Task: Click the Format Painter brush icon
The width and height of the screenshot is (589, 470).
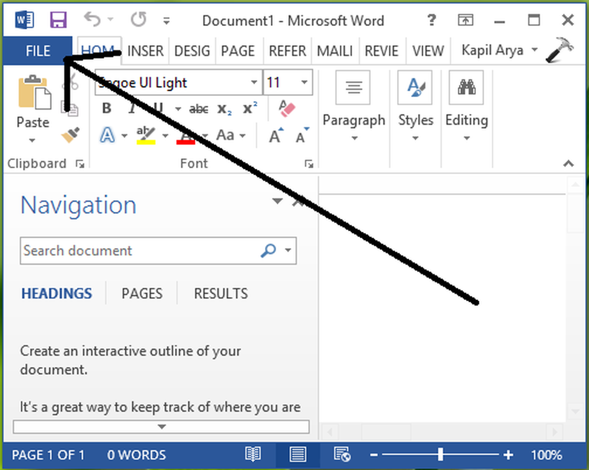Action: [x=71, y=136]
